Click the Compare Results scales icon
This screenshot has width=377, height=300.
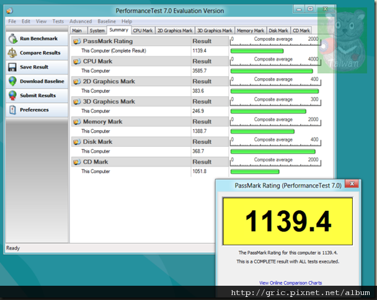[12, 53]
